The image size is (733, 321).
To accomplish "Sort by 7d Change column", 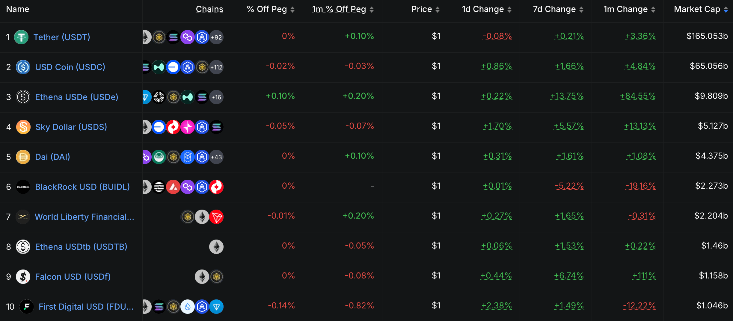I will pyautogui.click(x=558, y=9).
